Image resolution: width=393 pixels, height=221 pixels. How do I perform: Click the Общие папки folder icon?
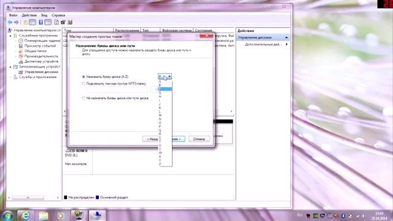(x=21, y=51)
